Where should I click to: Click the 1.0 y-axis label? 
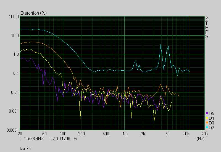click(16, 54)
